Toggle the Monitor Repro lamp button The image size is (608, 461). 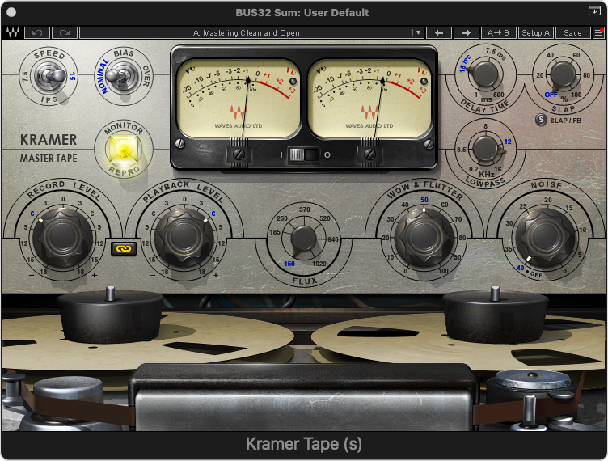tap(124, 148)
